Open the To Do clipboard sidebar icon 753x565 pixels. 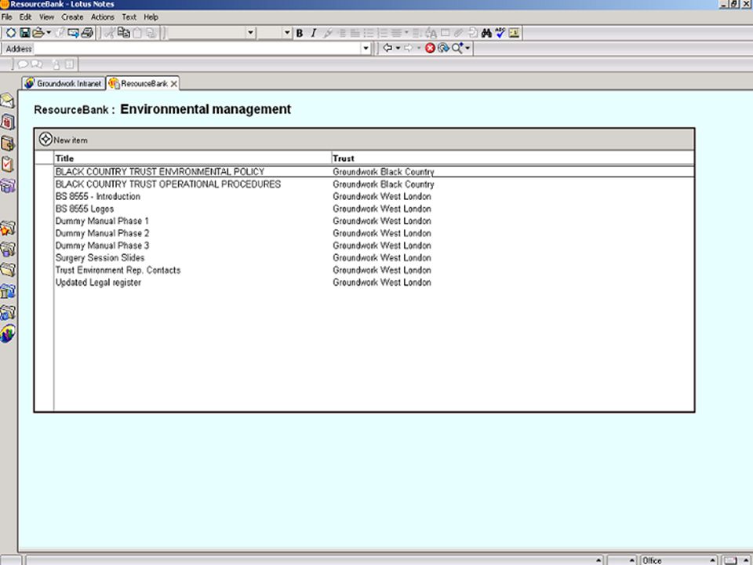click(8, 164)
